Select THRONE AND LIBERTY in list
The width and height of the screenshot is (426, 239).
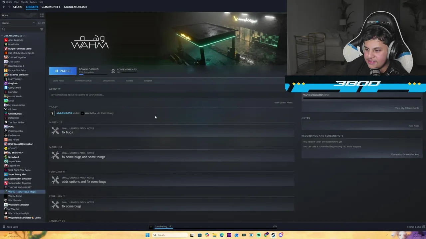(20, 187)
